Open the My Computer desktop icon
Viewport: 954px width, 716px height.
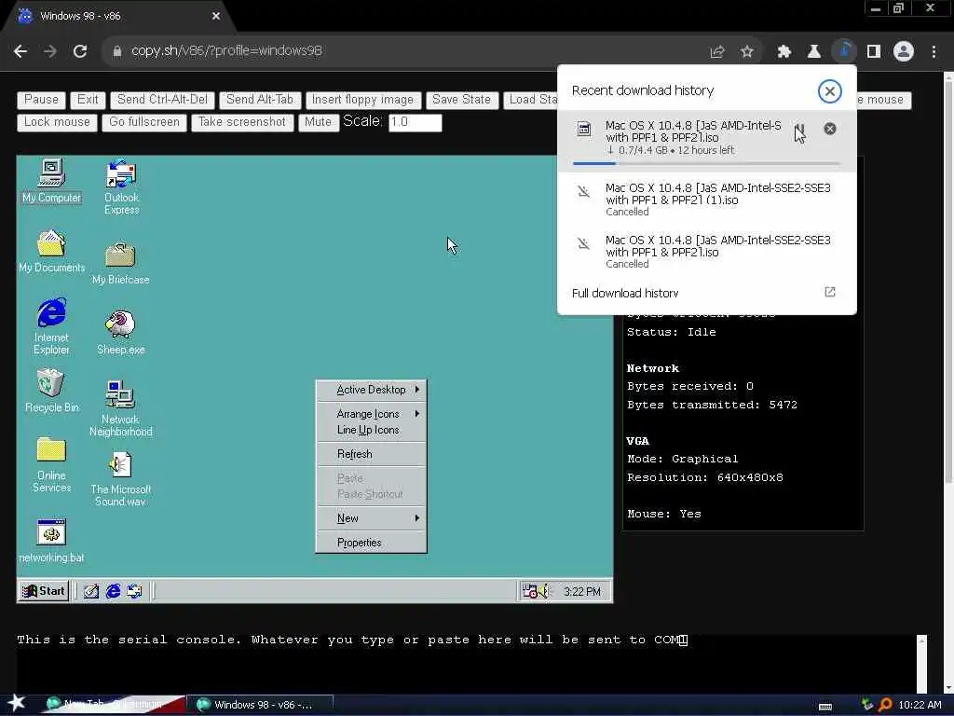tap(51, 180)
